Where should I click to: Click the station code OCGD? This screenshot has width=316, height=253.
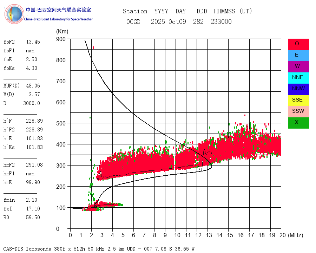(x=133, y=21)
